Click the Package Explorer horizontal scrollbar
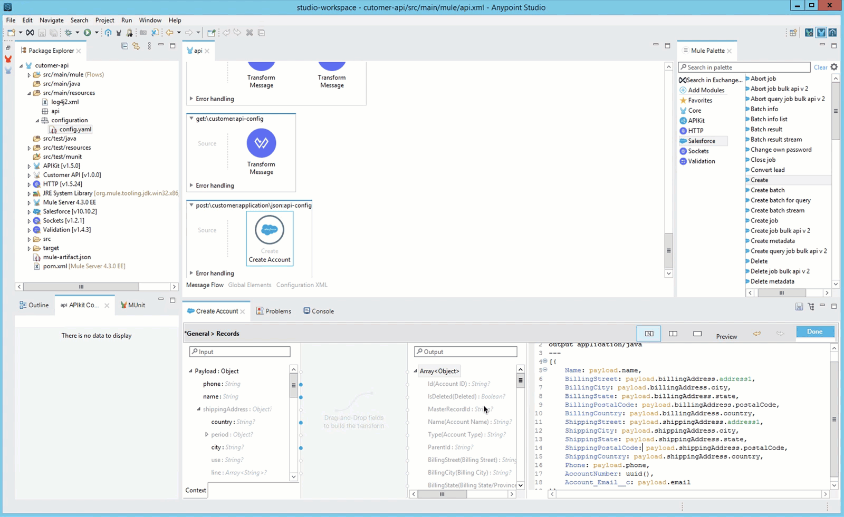 click(x=81, y=287)
